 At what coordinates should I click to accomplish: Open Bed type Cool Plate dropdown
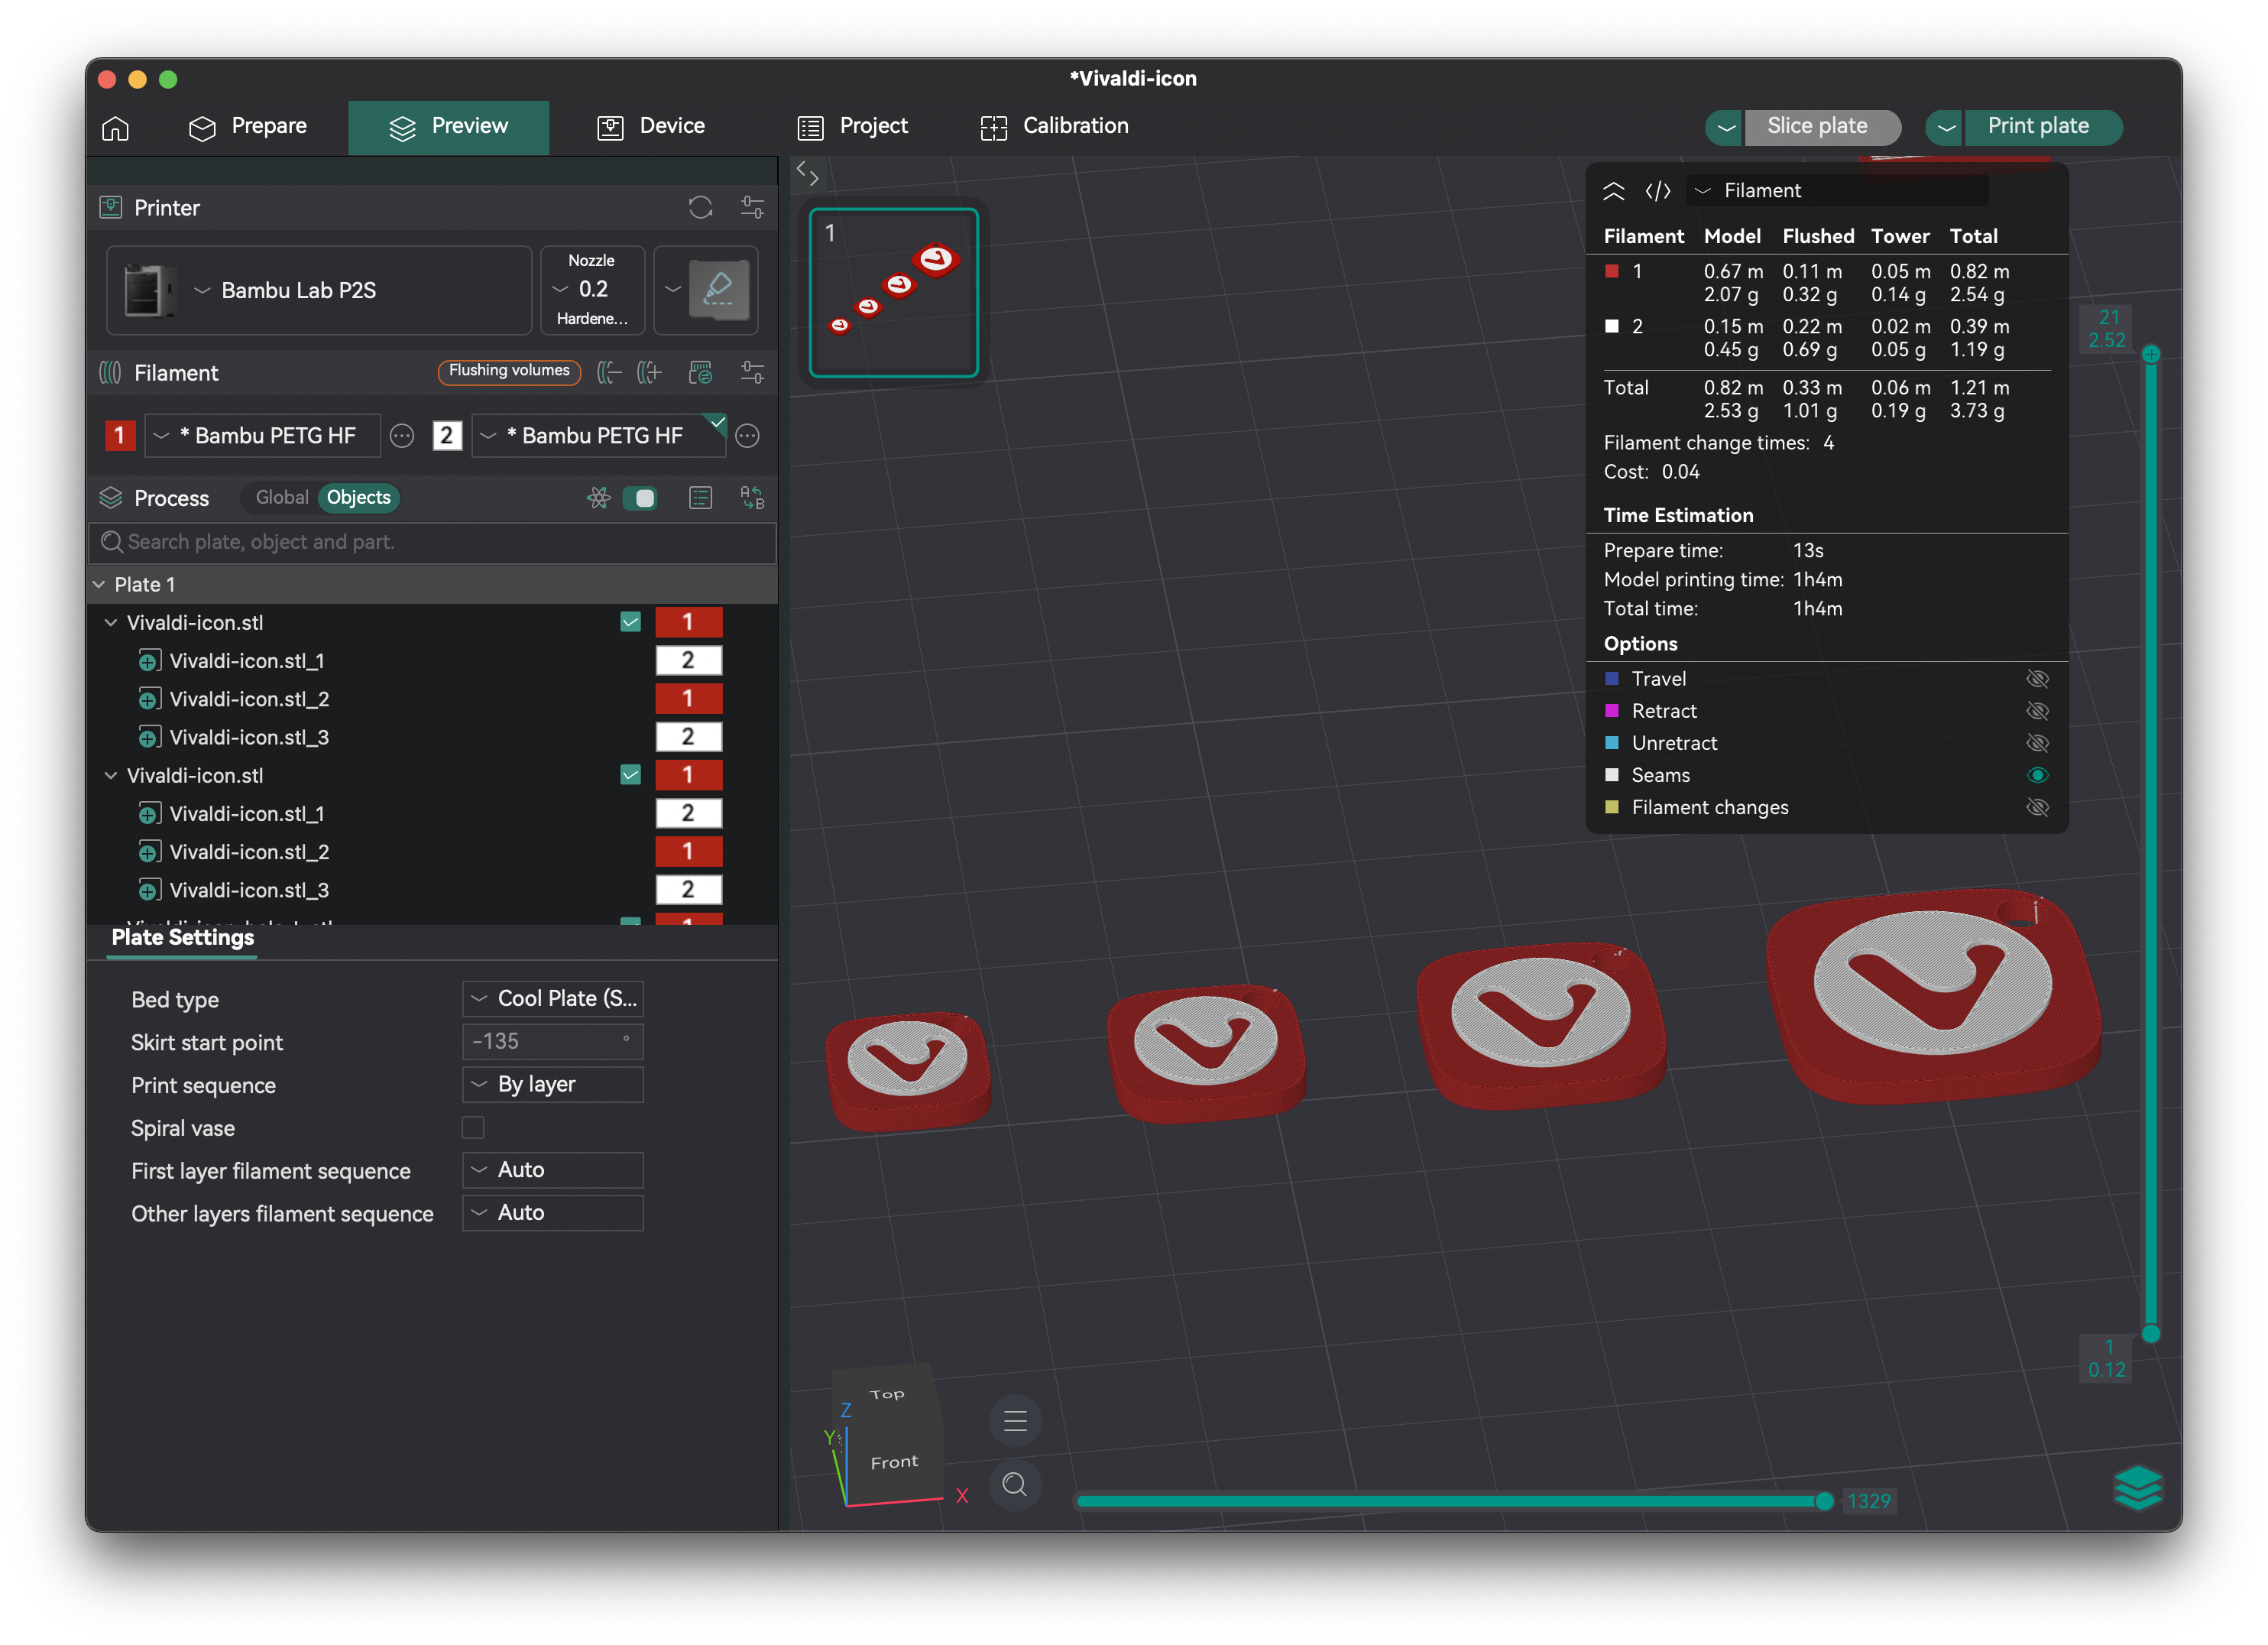(553, 998)
